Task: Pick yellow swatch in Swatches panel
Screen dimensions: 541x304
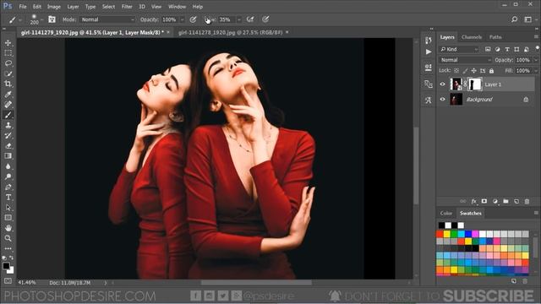Action: [447, 235]
